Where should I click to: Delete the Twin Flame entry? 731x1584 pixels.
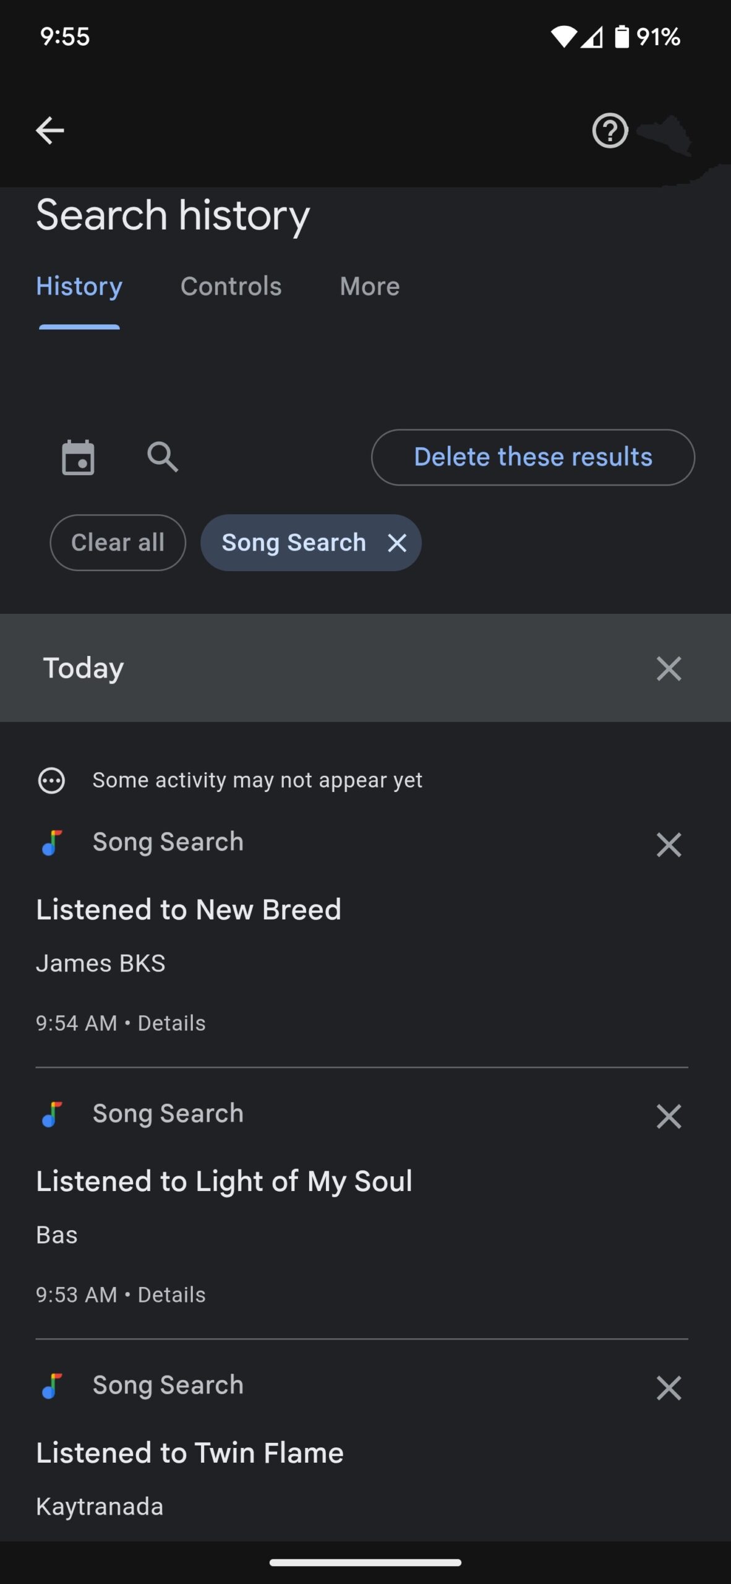point(669,1388)
